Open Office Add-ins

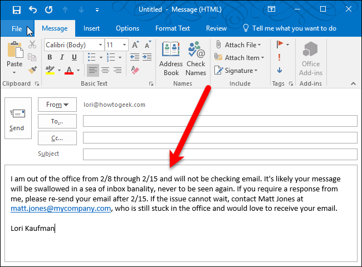(x=311, y=58)
